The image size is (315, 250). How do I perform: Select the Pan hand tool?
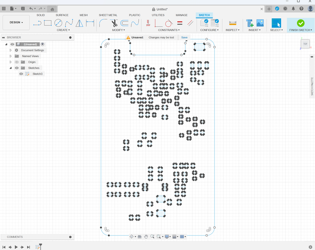[x=146, y=236]
